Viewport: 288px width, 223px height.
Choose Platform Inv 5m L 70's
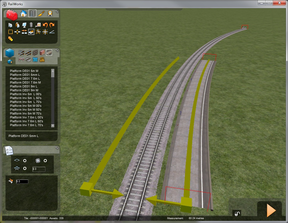(x=26, y=102)
